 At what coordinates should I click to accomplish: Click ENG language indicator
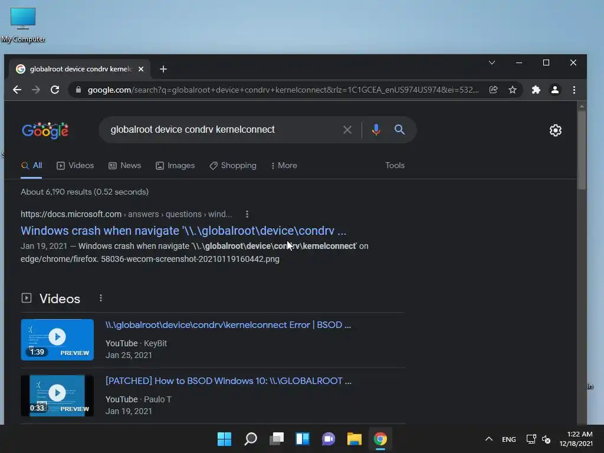[509, 439]
